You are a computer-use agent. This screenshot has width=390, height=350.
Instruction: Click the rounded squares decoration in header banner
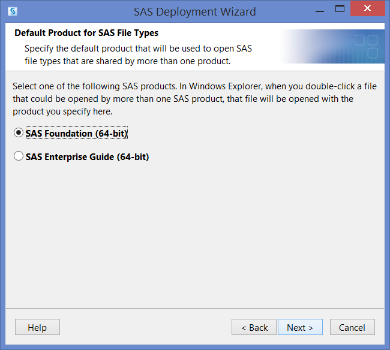[x=367, y=47]
